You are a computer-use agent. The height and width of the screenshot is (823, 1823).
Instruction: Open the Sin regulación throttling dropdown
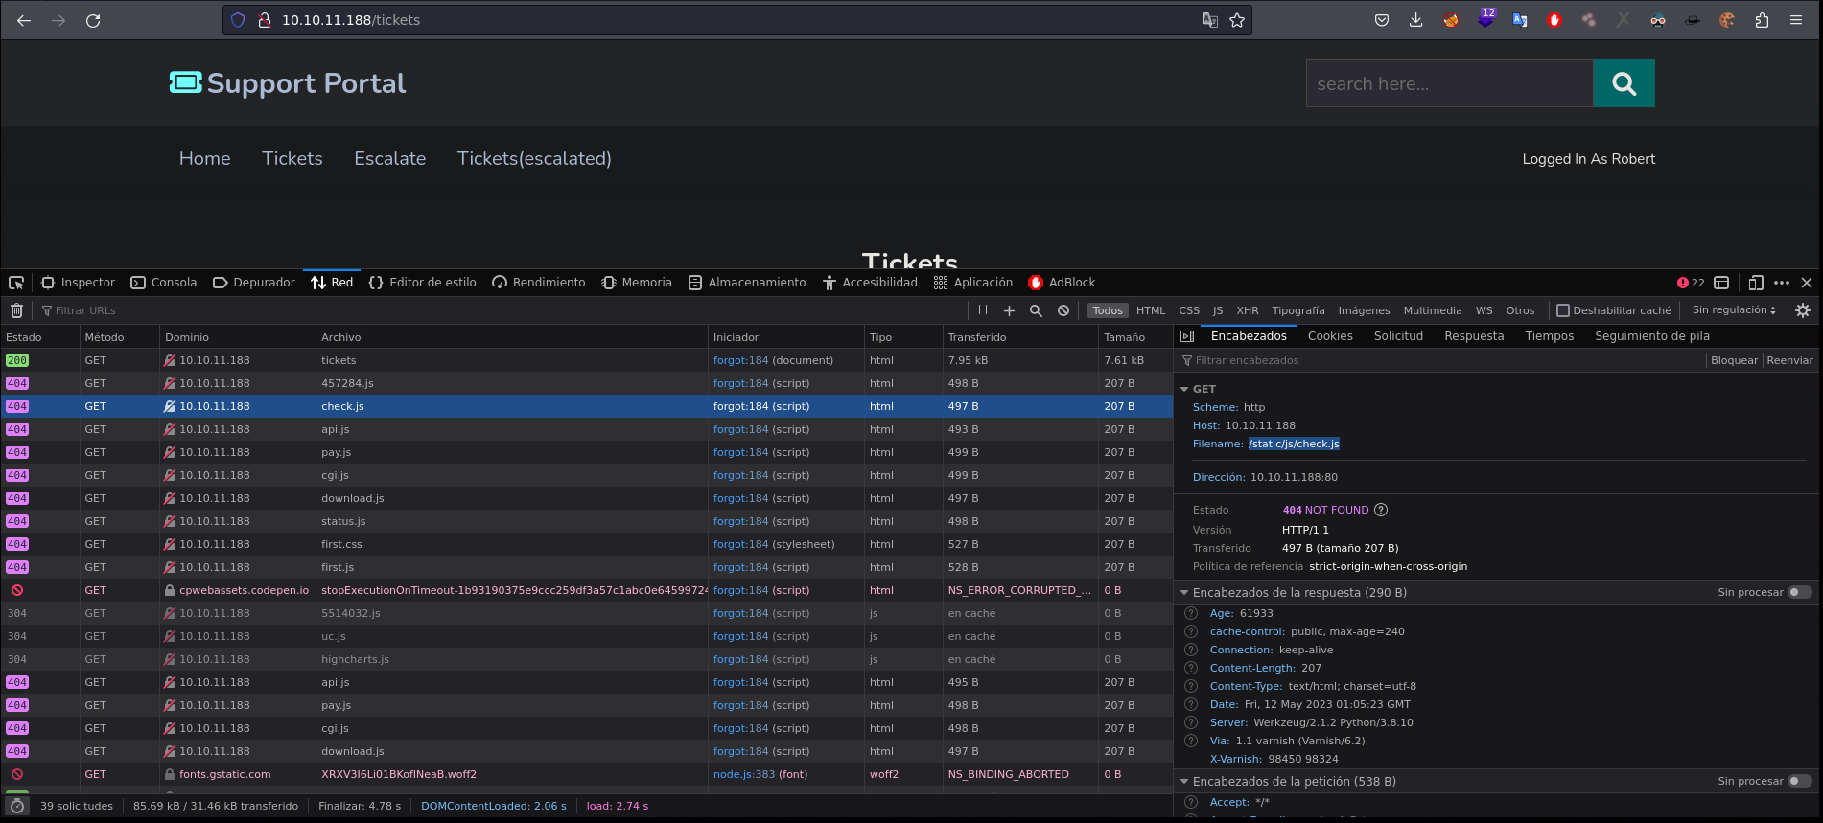click(x=1734, y=310)
